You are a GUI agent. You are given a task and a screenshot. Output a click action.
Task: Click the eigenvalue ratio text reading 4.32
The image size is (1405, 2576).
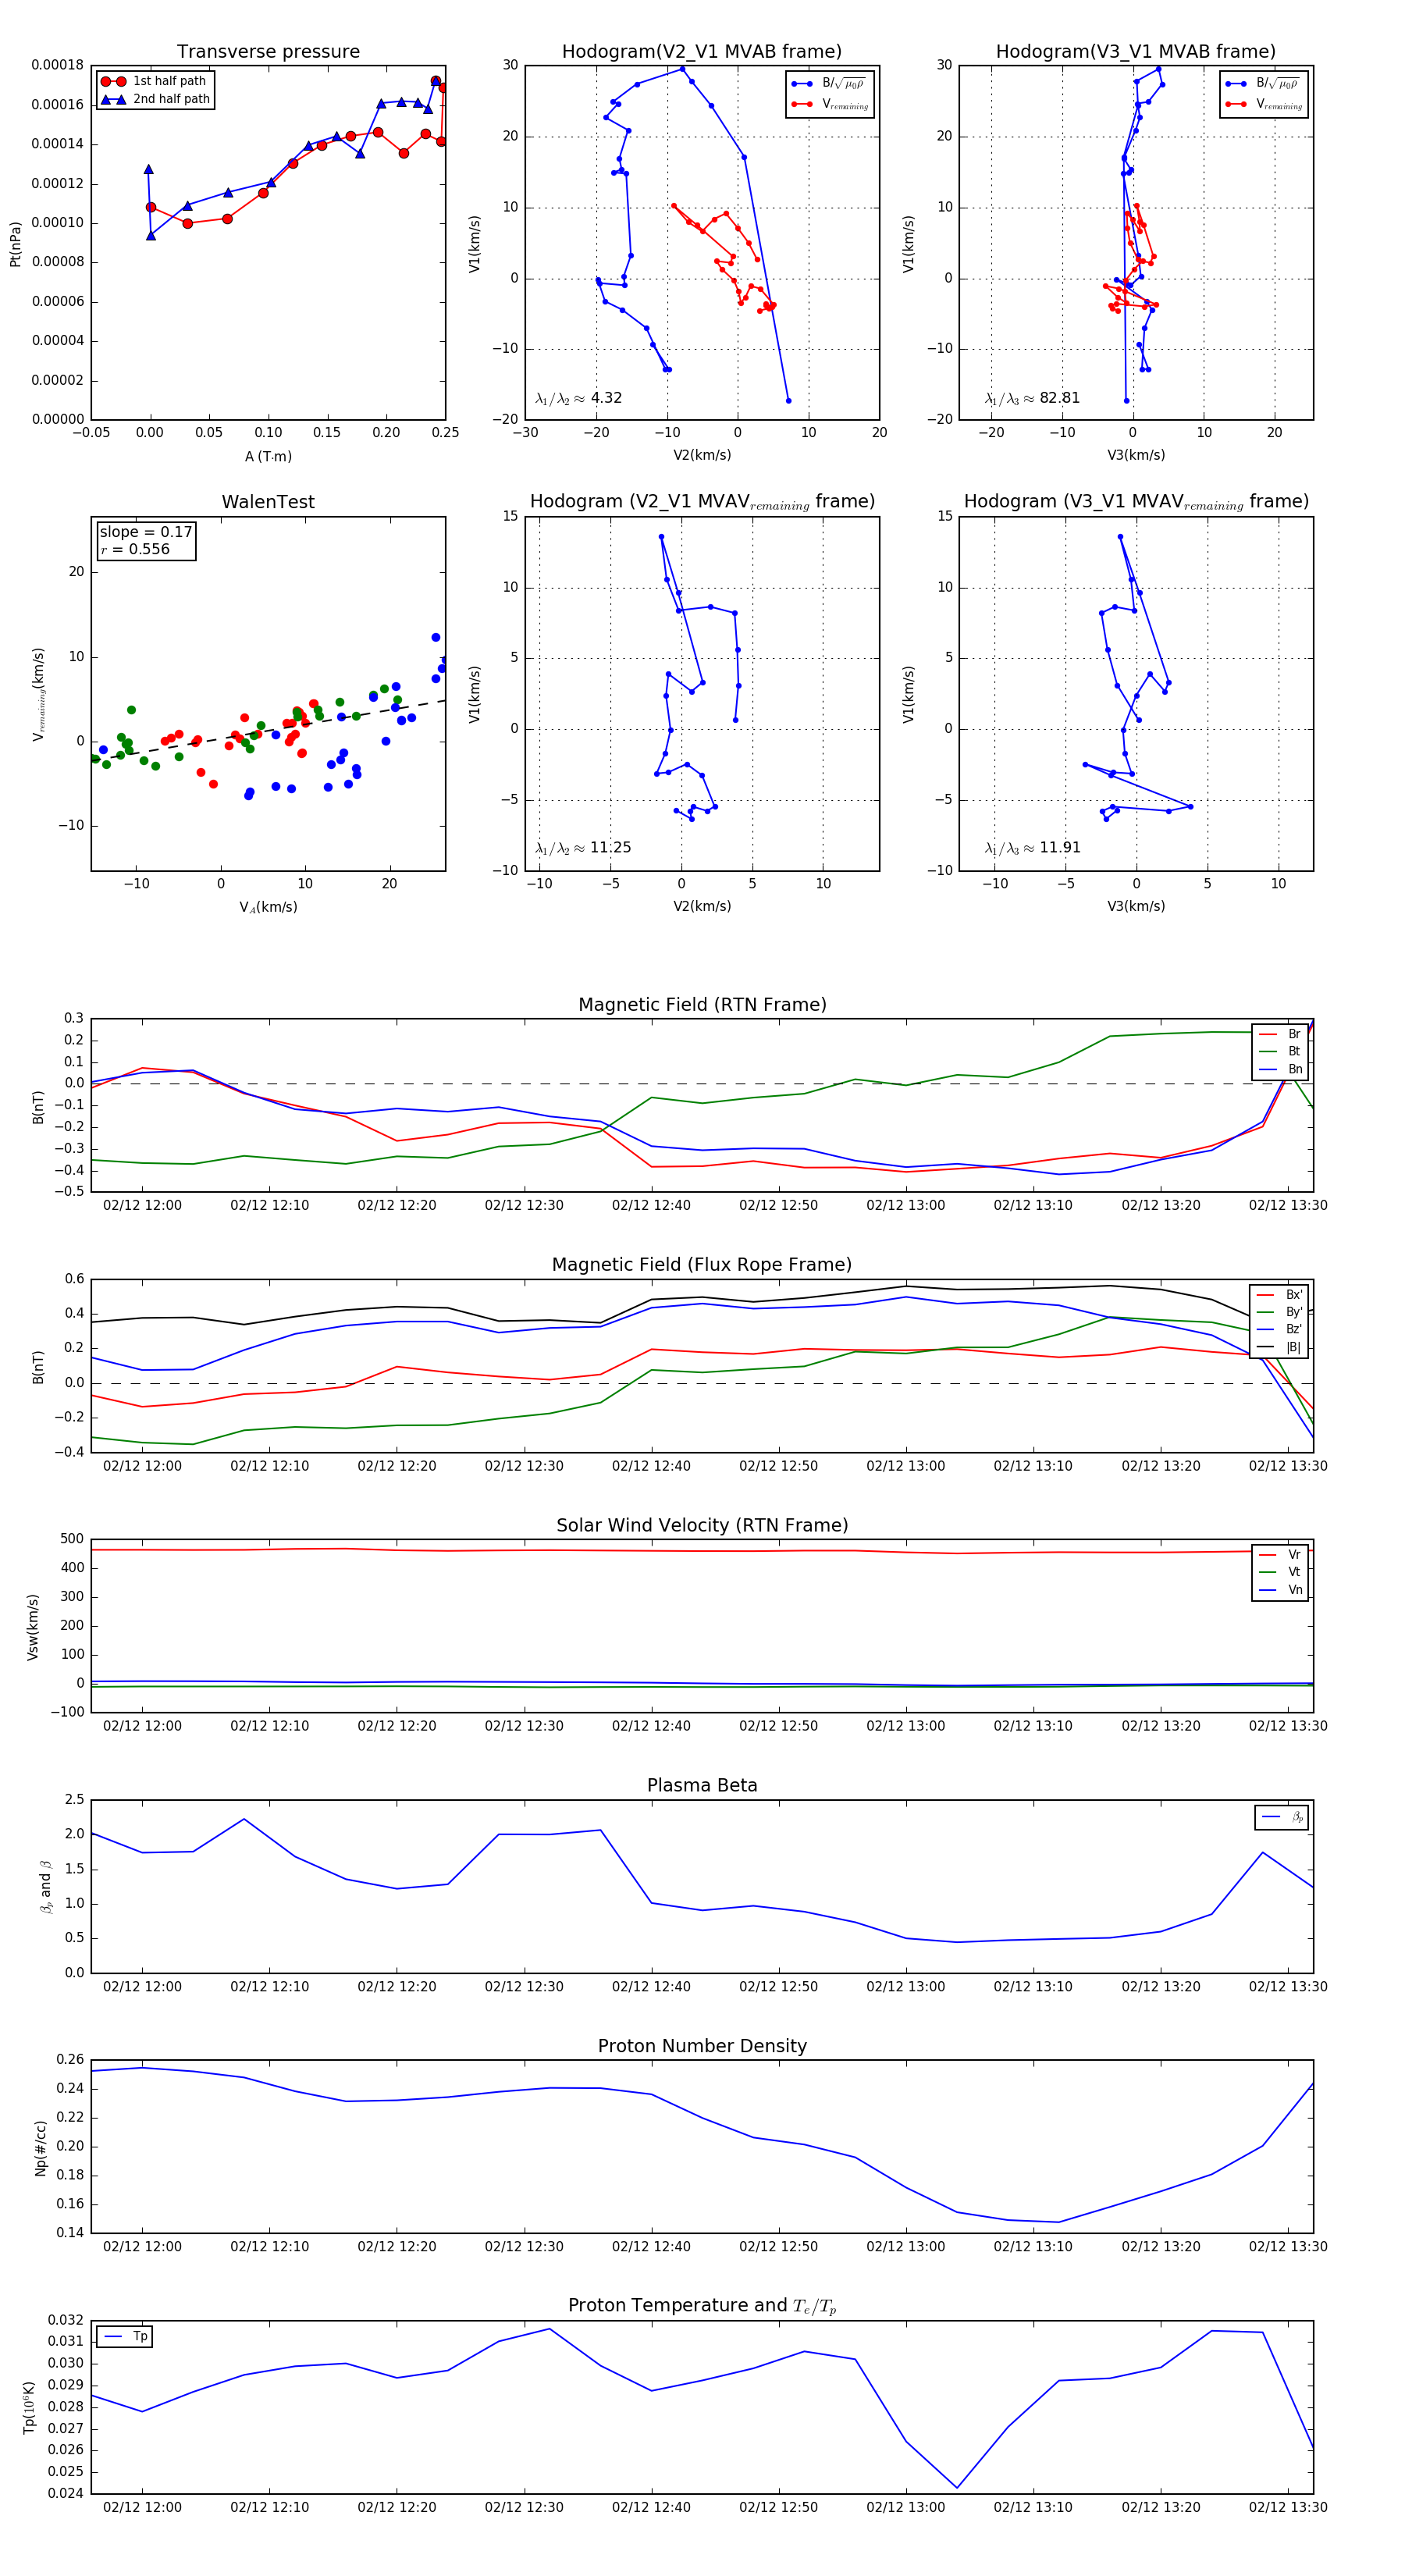pyautogui.click(x=579, y=398)
